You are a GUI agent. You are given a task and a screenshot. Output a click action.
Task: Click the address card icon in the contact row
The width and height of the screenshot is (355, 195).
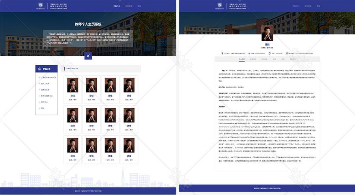[x=287, y=53]
